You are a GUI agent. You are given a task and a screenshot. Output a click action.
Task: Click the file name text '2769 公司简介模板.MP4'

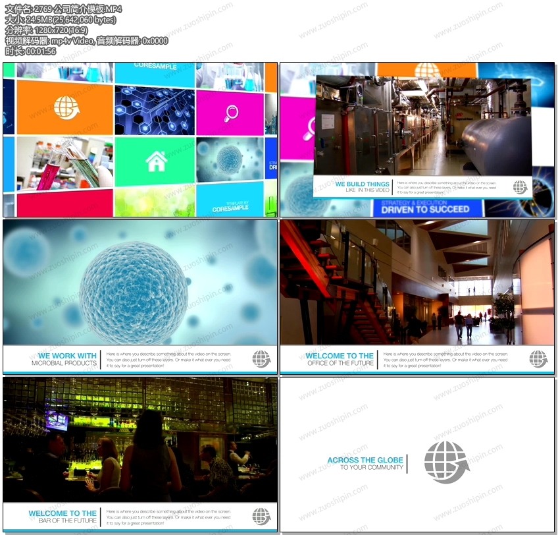tap(63, 9)
